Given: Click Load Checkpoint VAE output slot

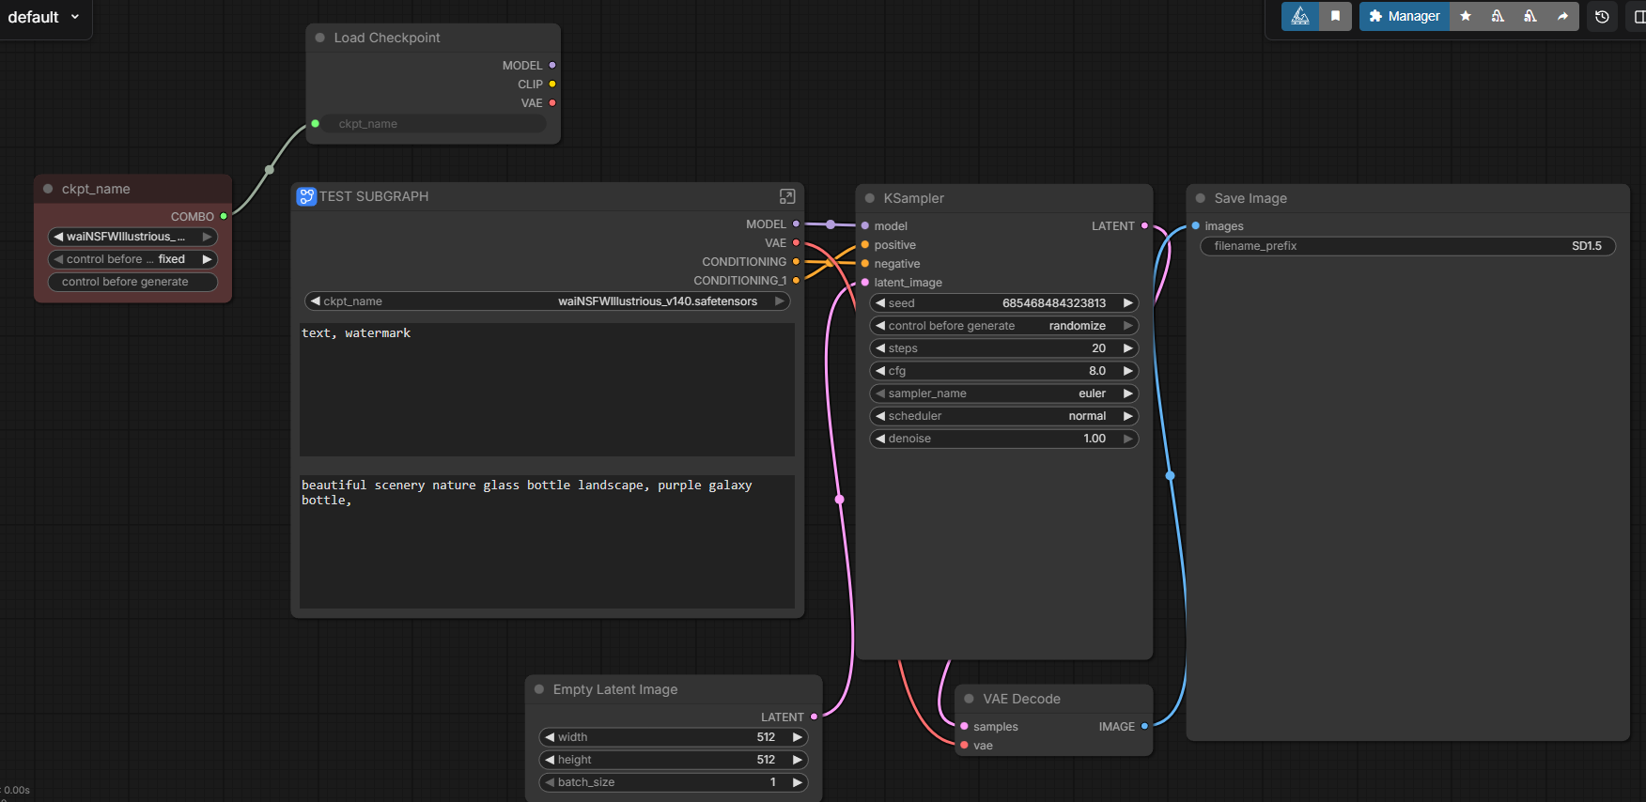Looking at the screenshot, I should 552,102.
